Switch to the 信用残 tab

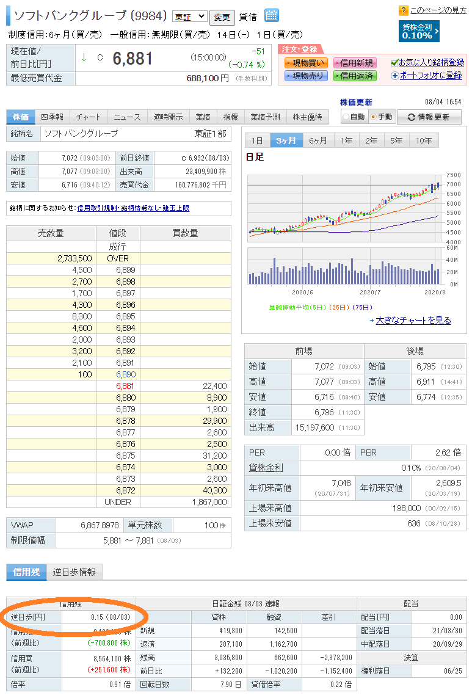tap(26, 572)
